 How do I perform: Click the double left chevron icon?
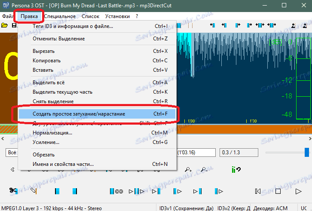coord(12,170)
